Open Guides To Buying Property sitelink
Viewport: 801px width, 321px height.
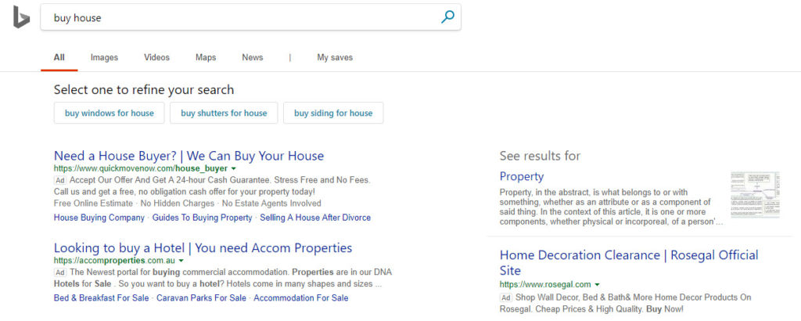point(203,218)
